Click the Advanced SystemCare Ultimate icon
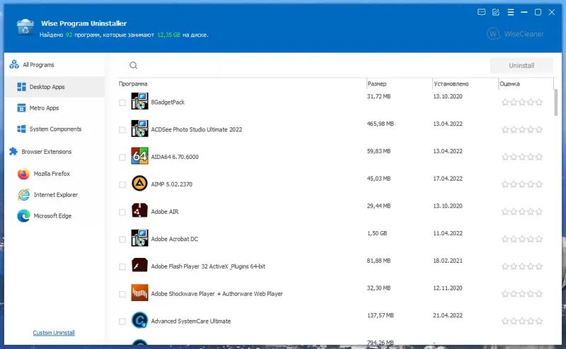 [139, 321]
